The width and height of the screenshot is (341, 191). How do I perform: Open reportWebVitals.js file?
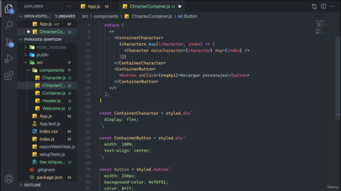[47, 146]
